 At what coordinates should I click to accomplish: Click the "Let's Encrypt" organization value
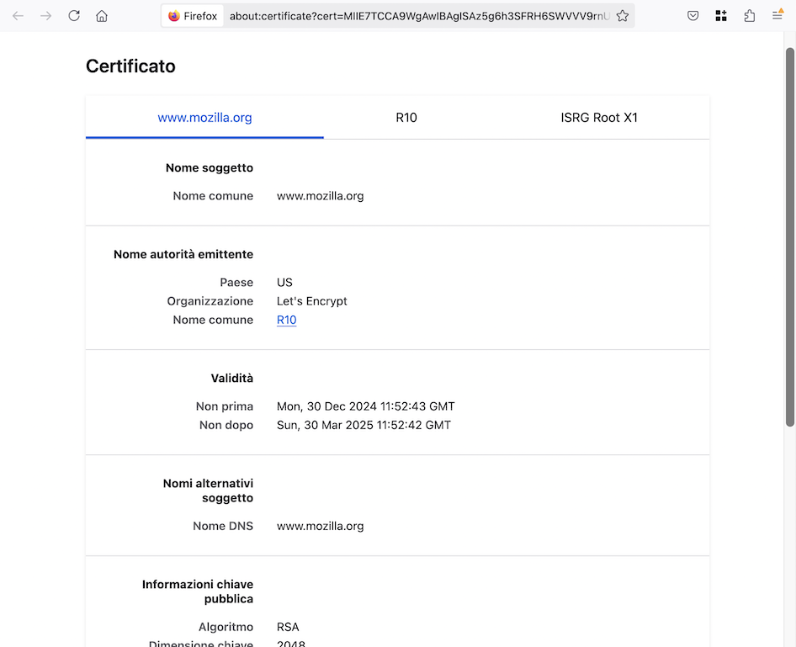pyautogui.click(x=311, y=301)
